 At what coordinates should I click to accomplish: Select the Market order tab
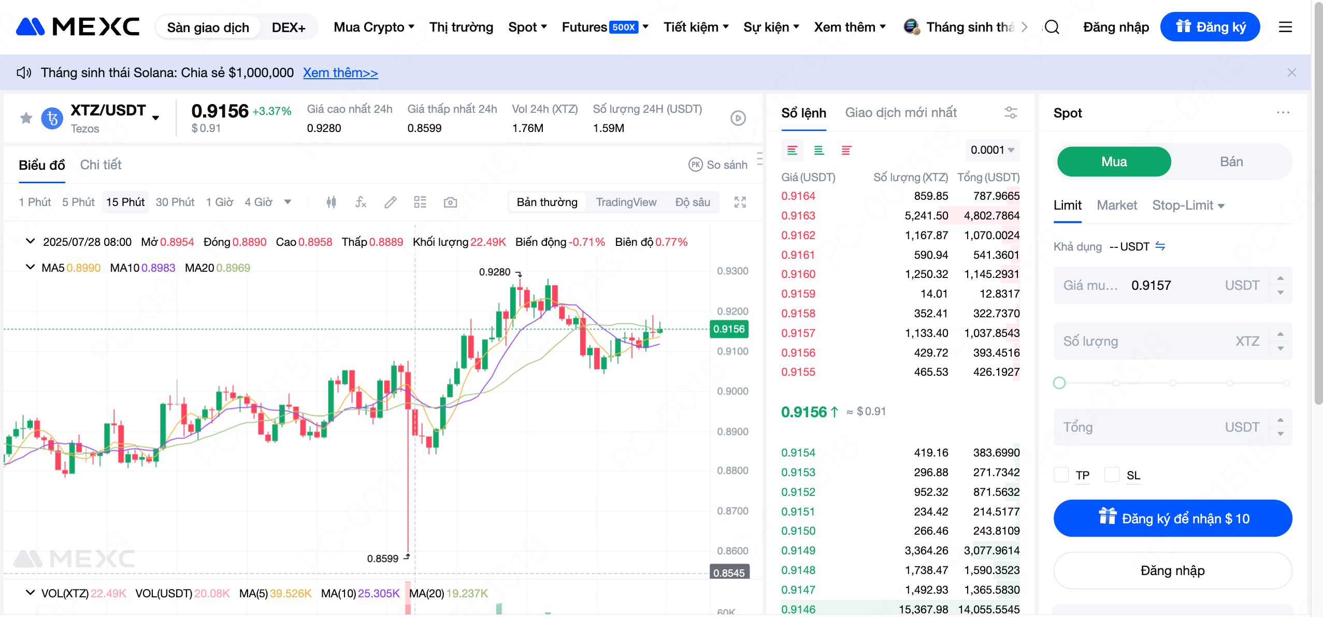tap(1117, 205)
